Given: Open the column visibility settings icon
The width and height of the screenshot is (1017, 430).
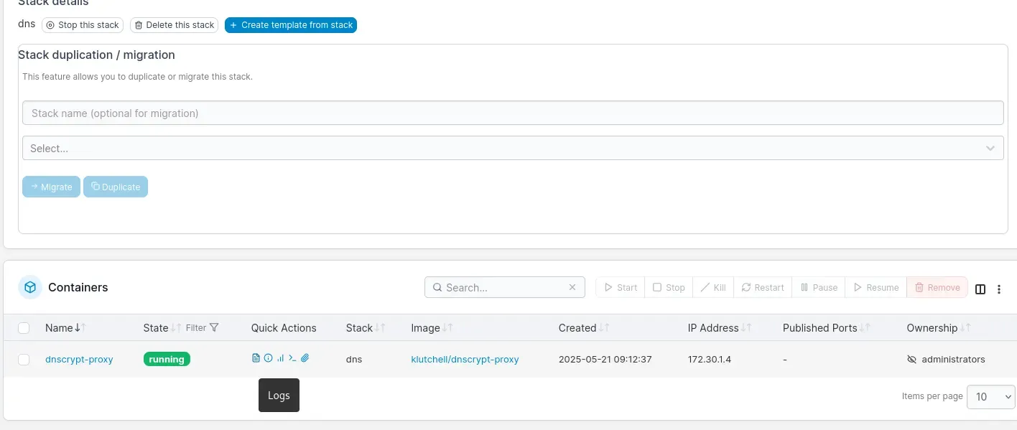Looking at the screenshot, I should 980,289.
